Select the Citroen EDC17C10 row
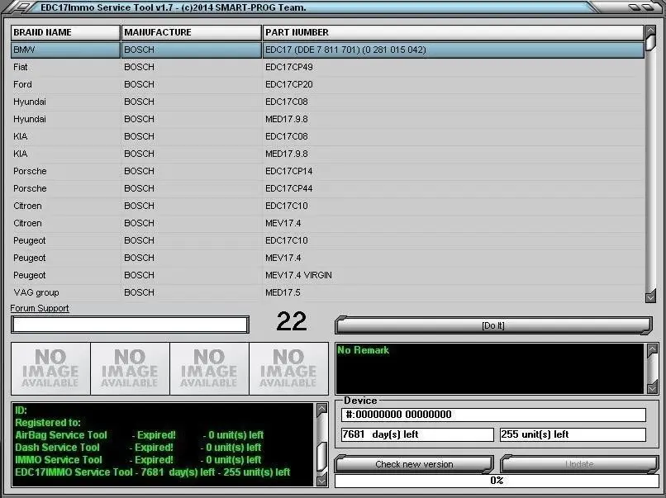The image size is (666, 498). point(327,206)
